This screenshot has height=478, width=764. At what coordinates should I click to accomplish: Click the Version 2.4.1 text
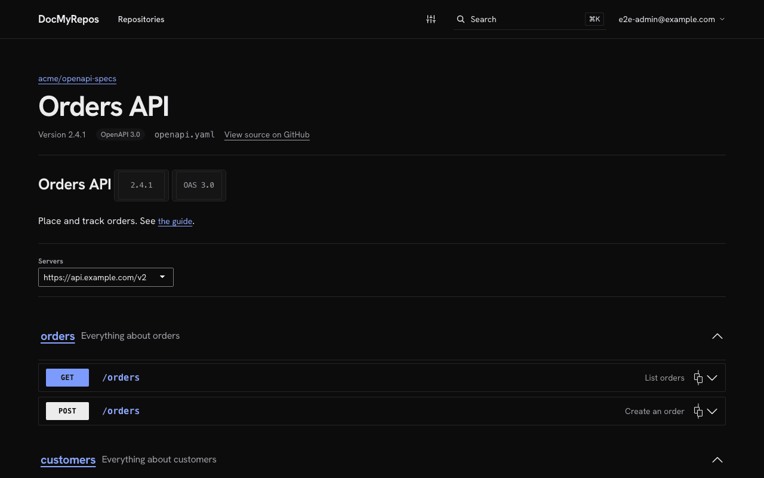pyautogui.click(x=62, y=134)
